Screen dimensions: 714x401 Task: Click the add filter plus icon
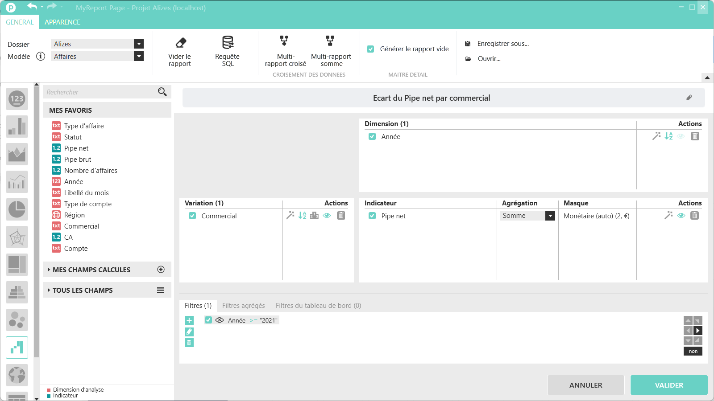coord(189,320)
